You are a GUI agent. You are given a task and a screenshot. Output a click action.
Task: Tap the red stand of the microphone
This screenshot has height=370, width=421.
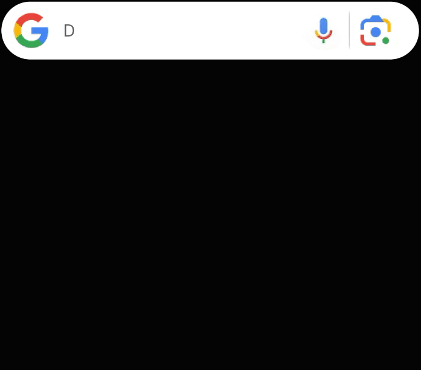pyautogui.click(x=324, y=37)
